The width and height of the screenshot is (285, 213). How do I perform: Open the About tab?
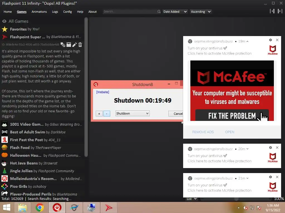(92, 12)
